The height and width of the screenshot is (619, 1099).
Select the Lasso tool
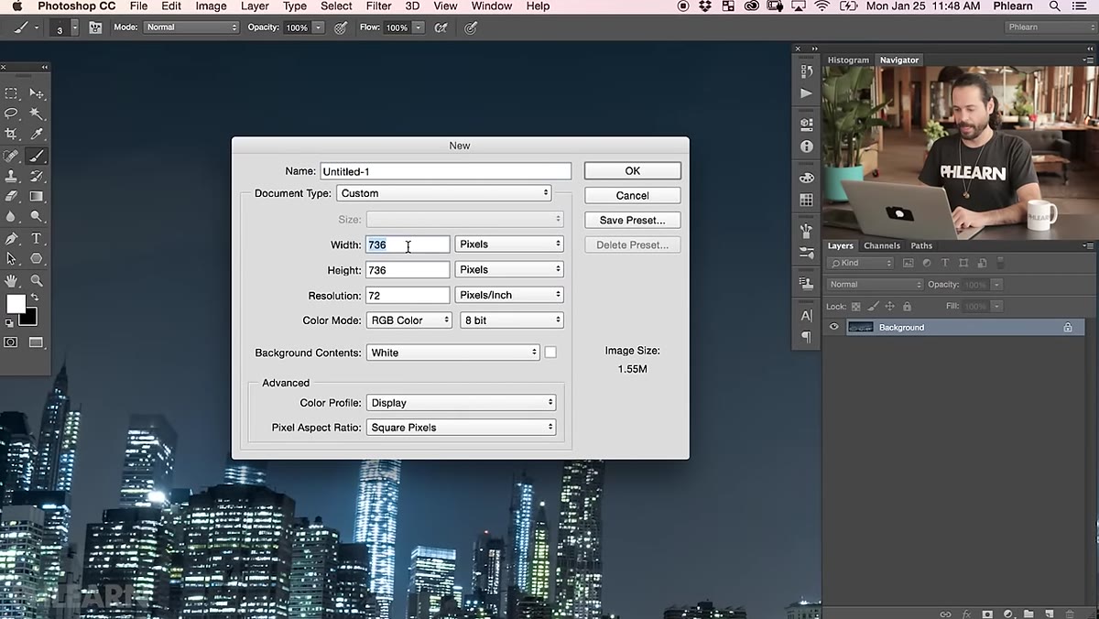click(x=12, y=114)
